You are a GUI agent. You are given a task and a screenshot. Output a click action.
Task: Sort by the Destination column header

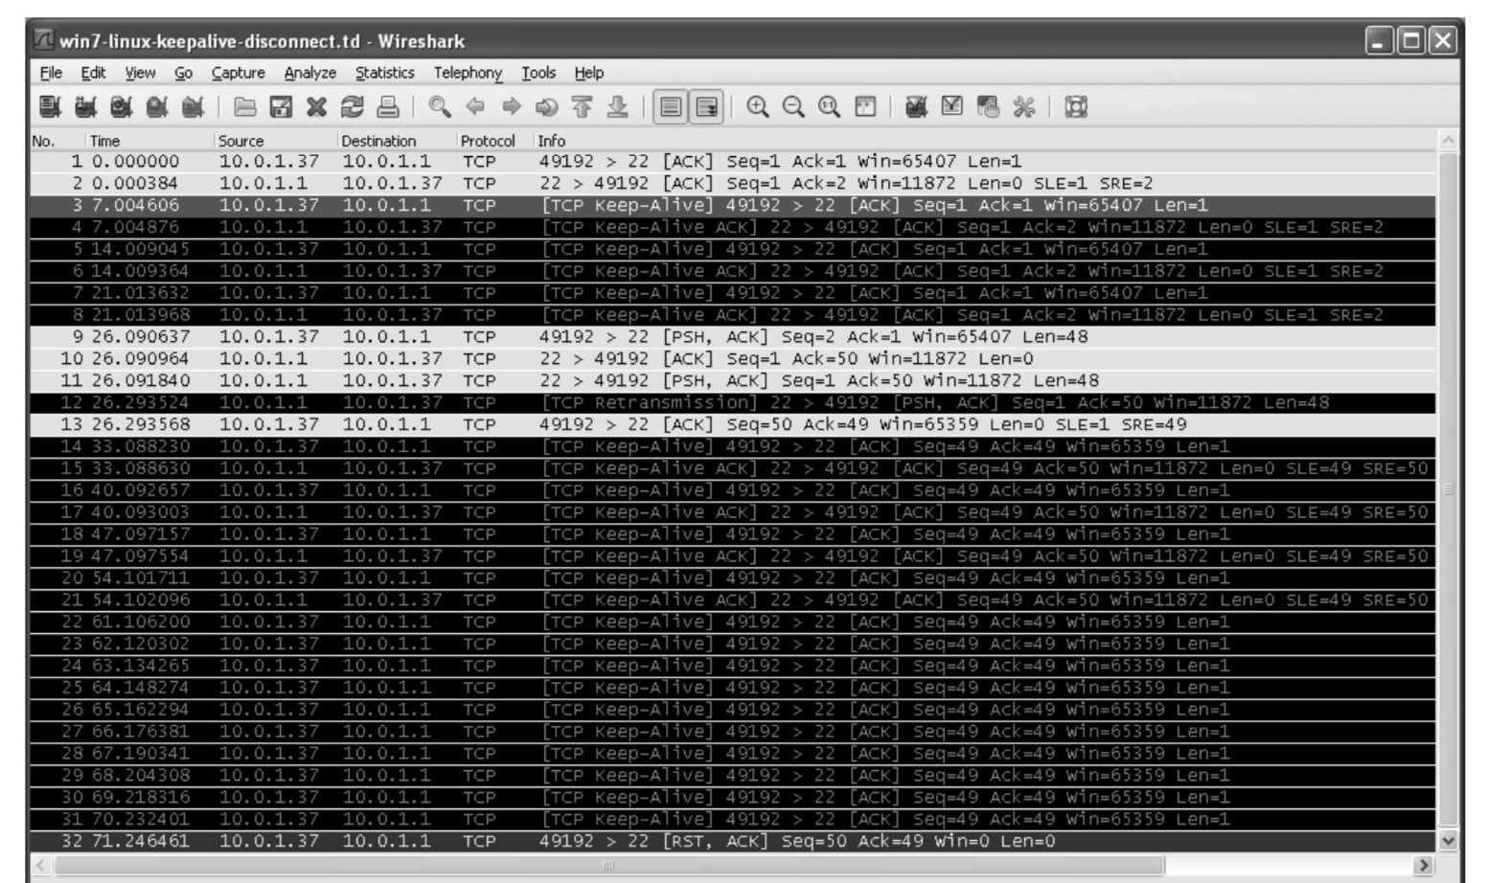pos(397,141)
